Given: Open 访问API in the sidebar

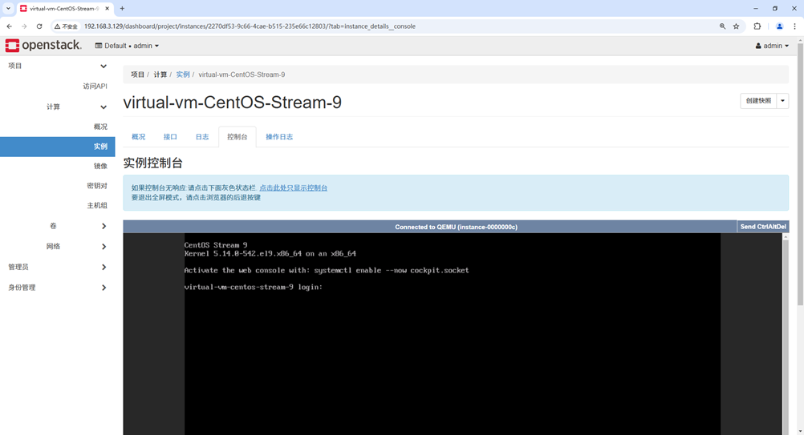Looking at the screenshot, I should (95, 86).
